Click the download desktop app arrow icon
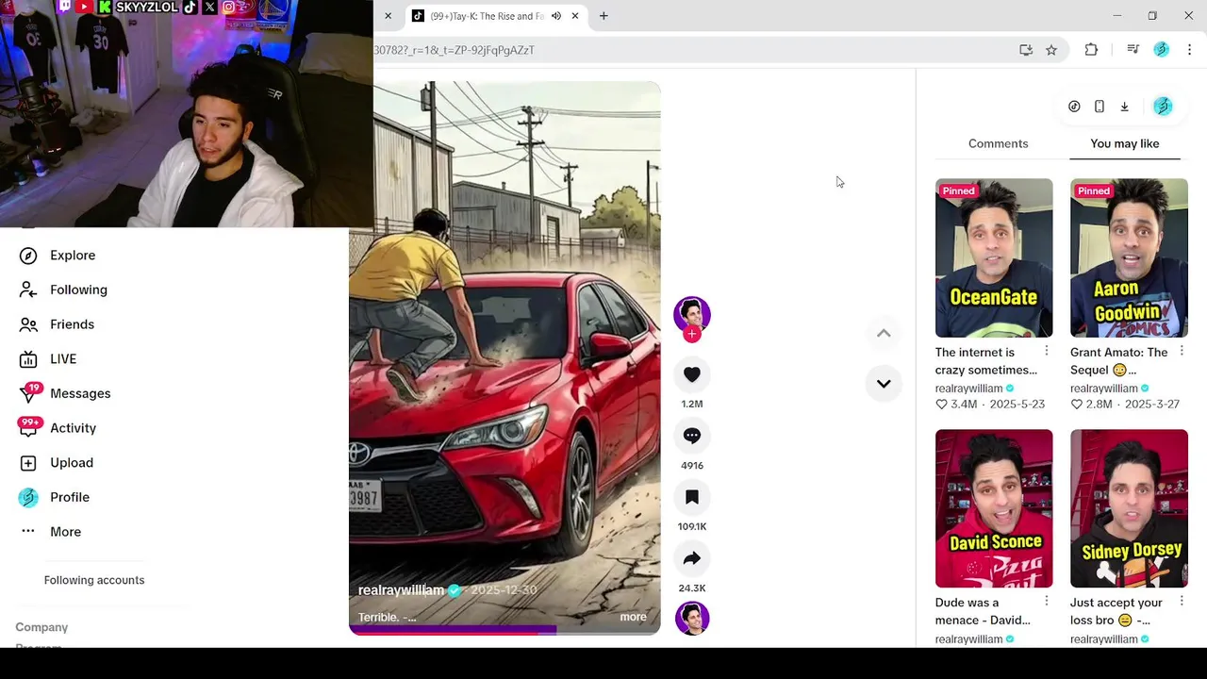The image size is (1207, 679). point(1124,107)
